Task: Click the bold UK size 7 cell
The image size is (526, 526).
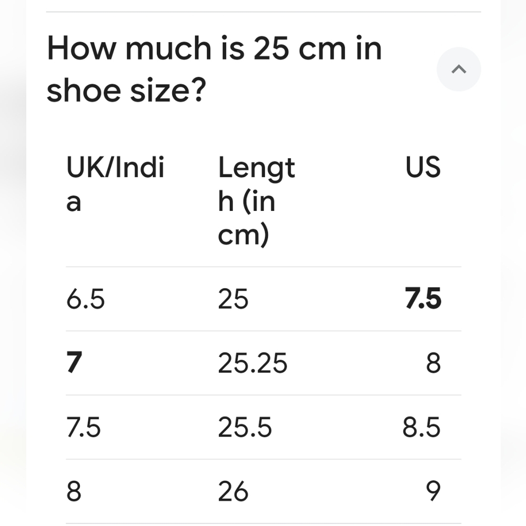Action: point(74,362)
